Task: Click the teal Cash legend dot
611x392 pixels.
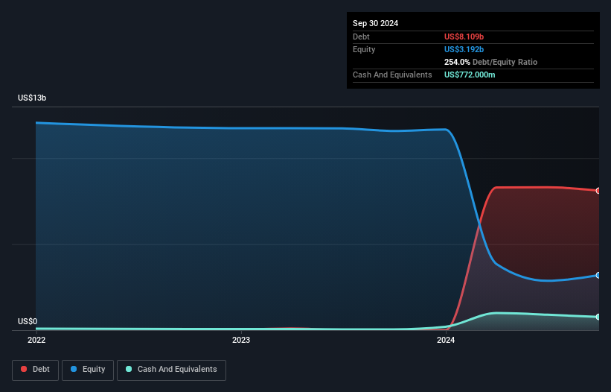Action: (x=129, y=369)
